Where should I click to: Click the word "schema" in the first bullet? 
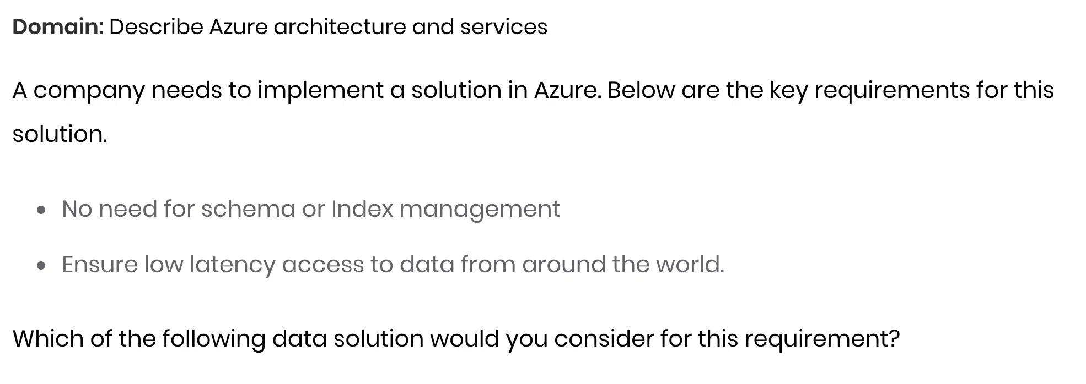[248, 209]
